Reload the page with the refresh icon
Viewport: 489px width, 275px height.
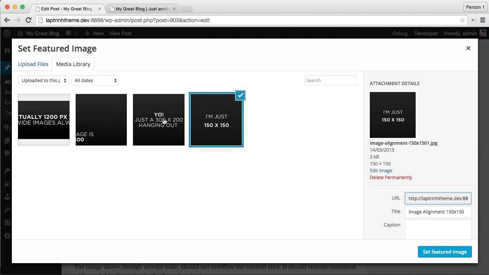(28, 20)
